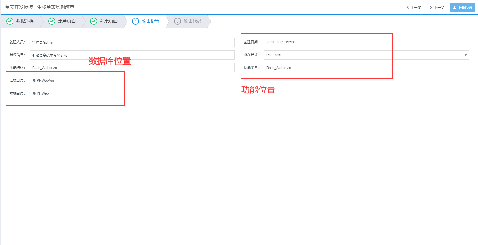The width and height of the screenshot is (478, 245).
Task: Edit the 功能描述 field
Action: (x=132, y=68)
